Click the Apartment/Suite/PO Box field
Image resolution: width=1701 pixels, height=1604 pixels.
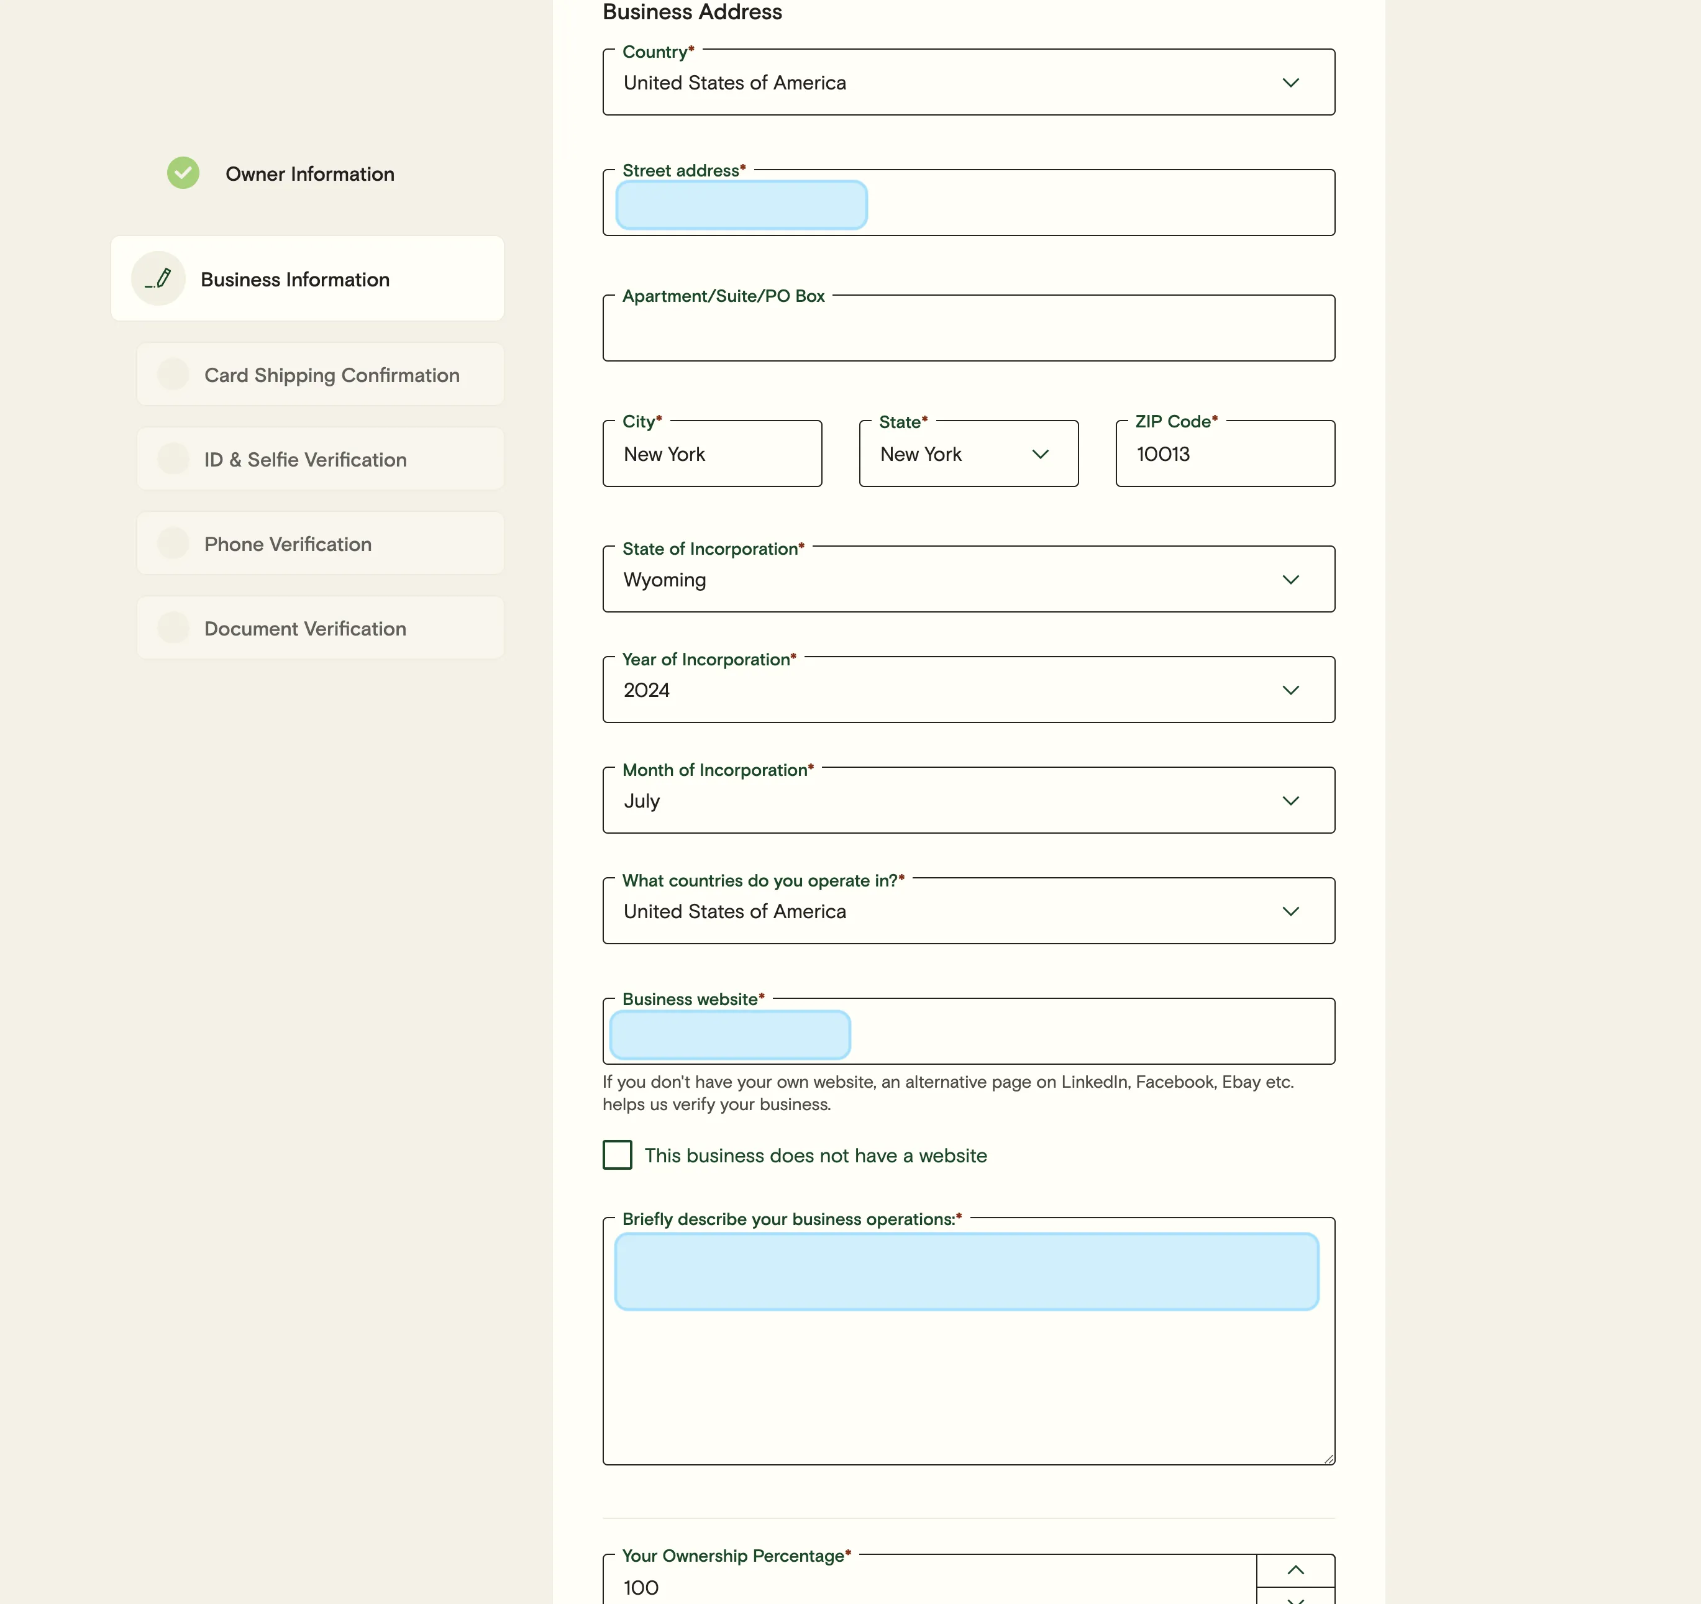[968, 329]
